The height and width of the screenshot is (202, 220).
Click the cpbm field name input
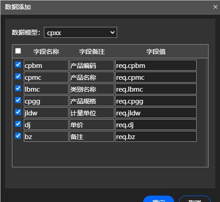pos(46,65)
